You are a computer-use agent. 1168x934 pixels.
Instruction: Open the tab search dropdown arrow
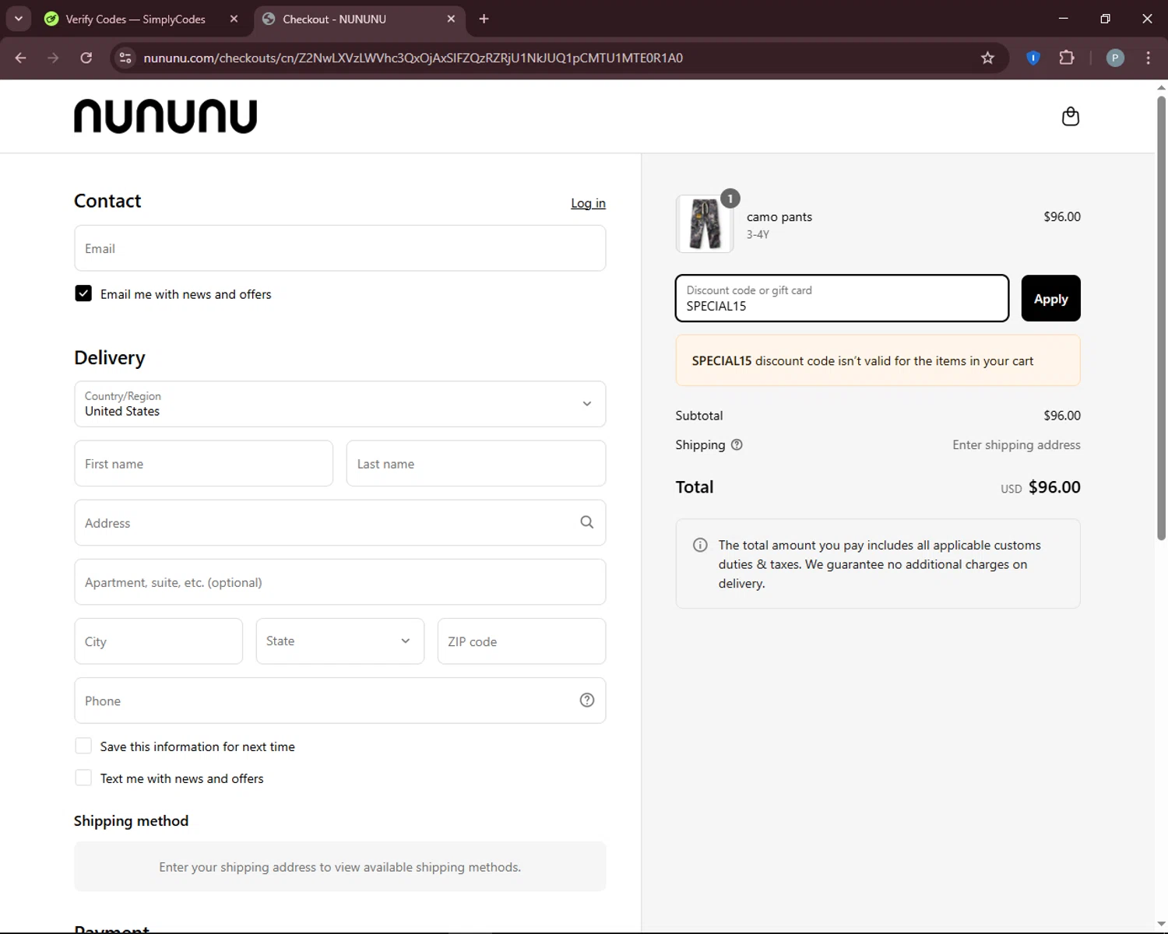tap(18, 19)
